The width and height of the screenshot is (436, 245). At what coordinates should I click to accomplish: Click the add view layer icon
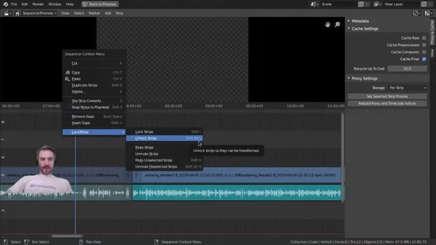(x=424, y=4)
